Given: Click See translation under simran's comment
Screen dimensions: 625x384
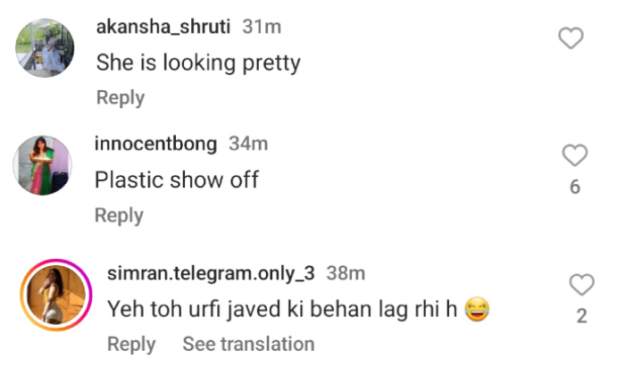Looking at the screenshot, I should pyautogui.click(x=248, y=344).
